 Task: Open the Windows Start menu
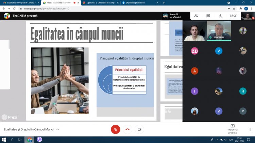coord(4,140)
